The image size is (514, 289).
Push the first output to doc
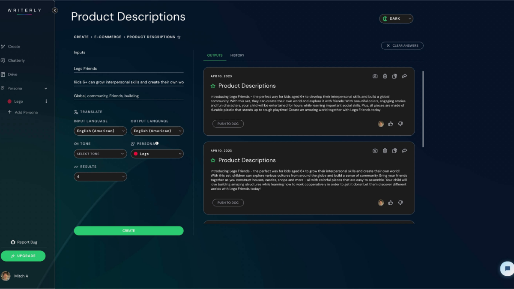point(228,124)
